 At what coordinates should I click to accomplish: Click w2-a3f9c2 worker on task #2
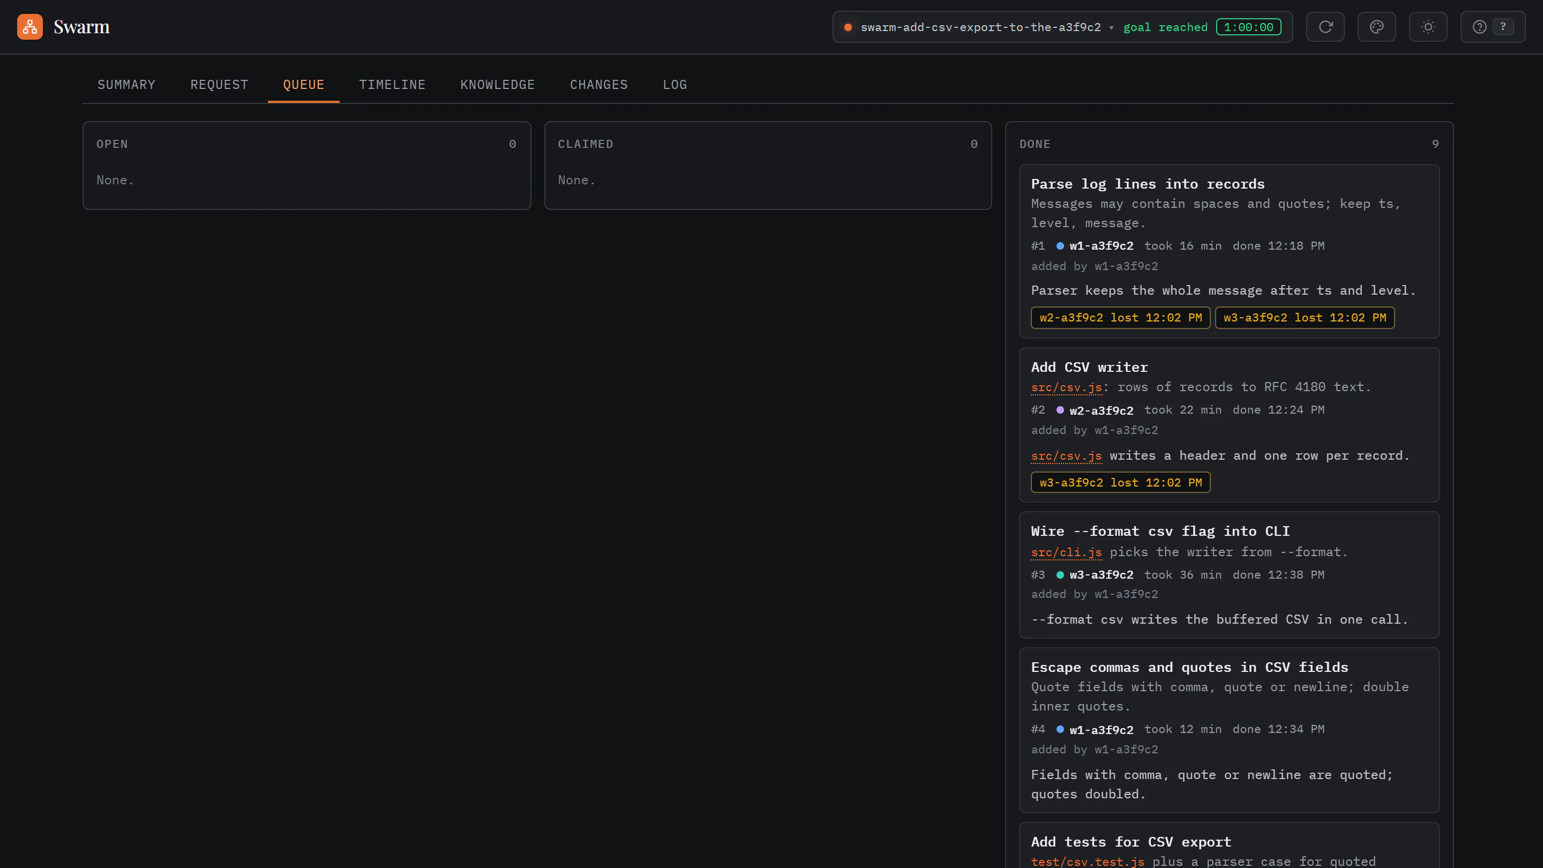pyautogui.click(x=1102, y=410)
